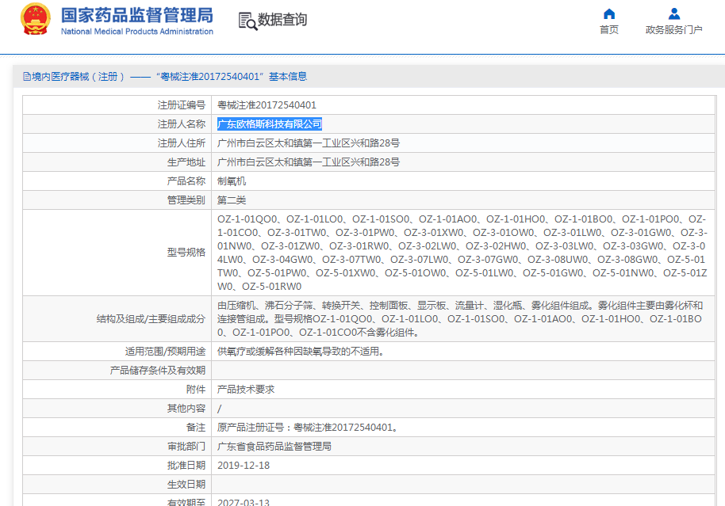Image resolution: width=725 pixels, height=506 pixels.
Task: Click the national emblem logo
Action: coord(36,19)
